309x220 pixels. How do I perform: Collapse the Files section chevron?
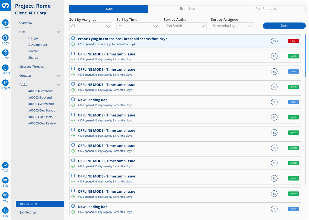[58, 32]
